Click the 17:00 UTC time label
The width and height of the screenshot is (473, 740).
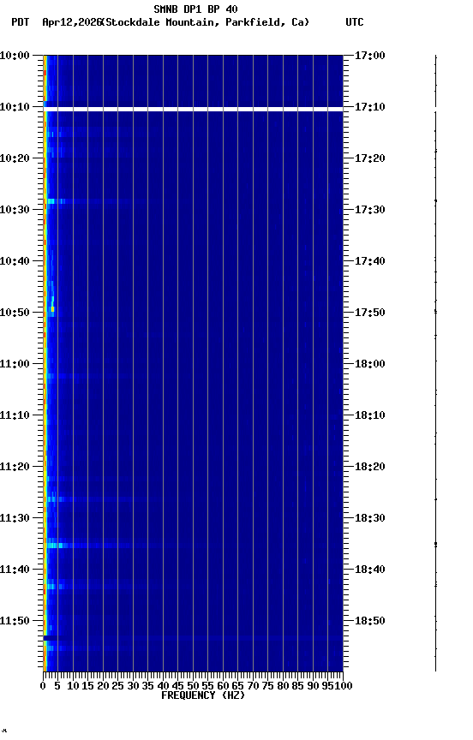tap(369, 56)
